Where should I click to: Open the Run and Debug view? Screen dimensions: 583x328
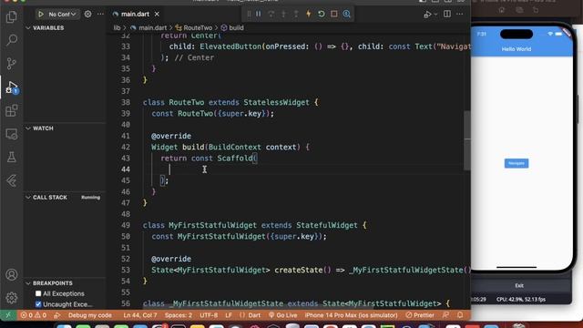[x=12, y=87]
